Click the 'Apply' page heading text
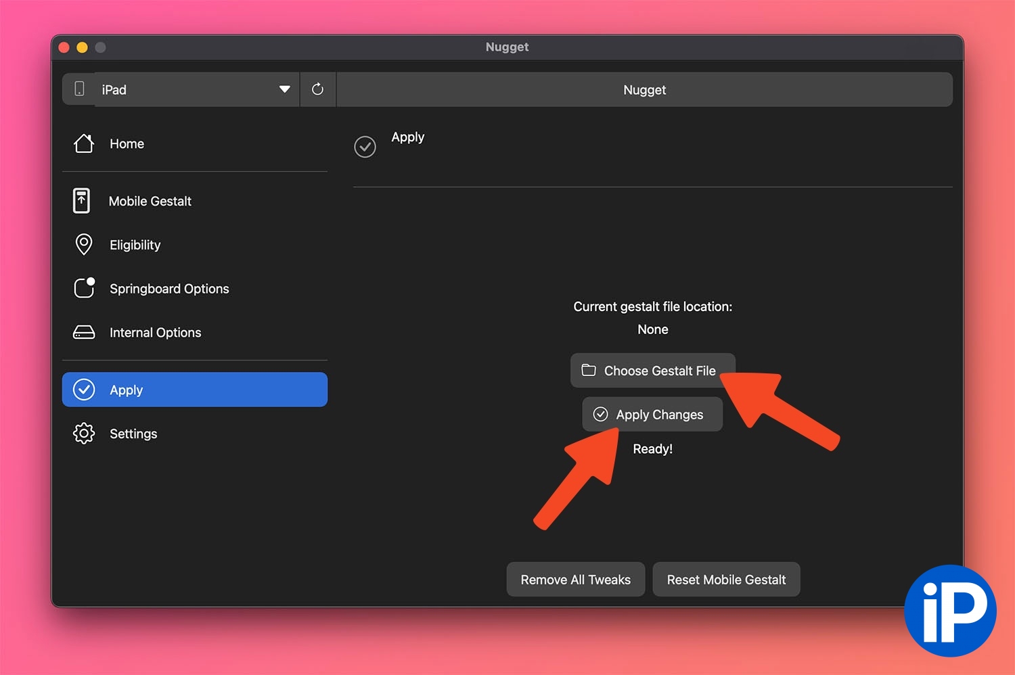This screenshot has height=675, width=1015. coord(408,137)
